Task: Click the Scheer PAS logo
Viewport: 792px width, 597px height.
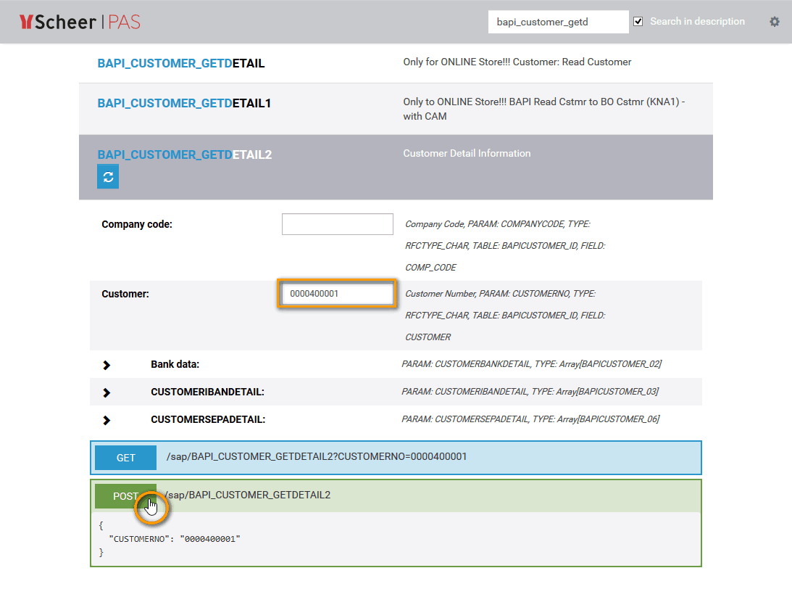Action: coord(80,22)
